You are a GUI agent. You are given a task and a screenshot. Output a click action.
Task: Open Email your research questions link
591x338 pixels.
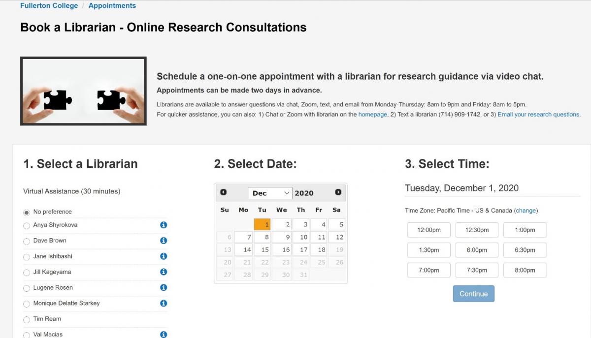[539, 115]
